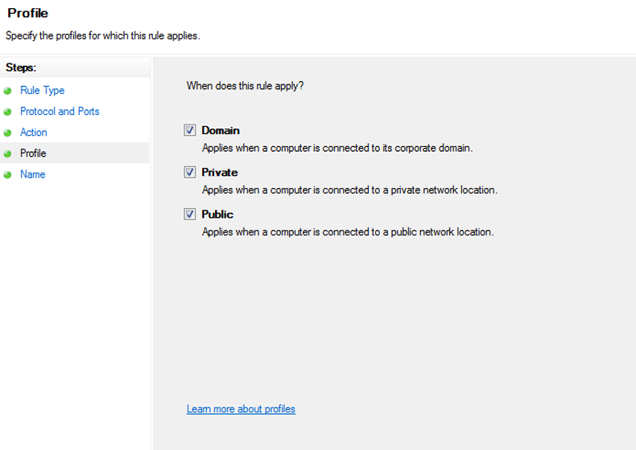Jump to the Name step

(x=33, y=174)
